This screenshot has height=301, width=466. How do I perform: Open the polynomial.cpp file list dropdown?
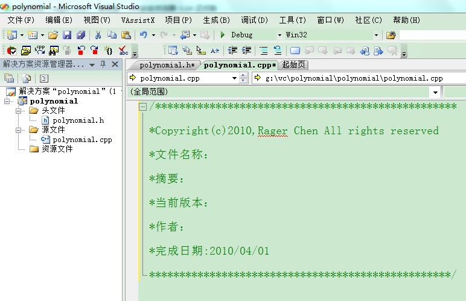[x=234, y=78]
